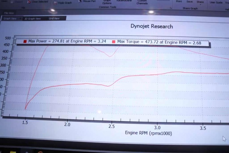Click the 350 value on the vertical axis
Viewport: 229px width, 153px height.
pos(4,58)
